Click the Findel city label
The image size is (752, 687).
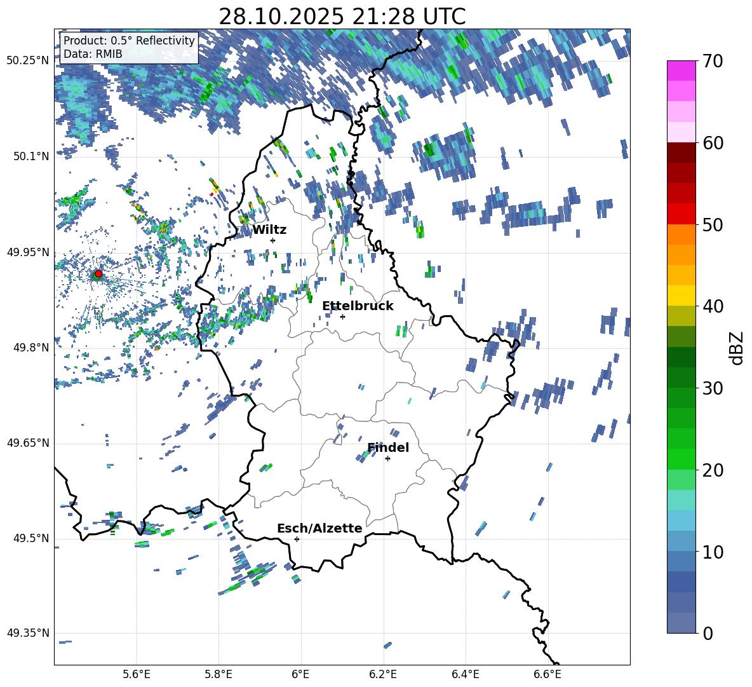pos(388,447)
